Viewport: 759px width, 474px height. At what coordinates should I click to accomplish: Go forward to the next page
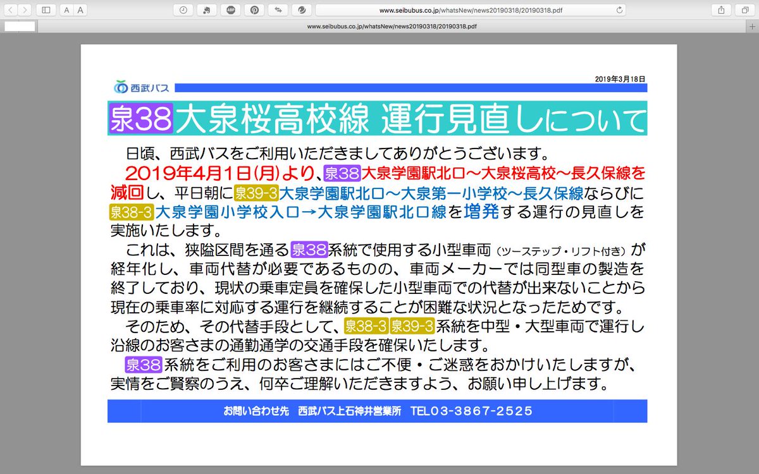coord(25,10)
